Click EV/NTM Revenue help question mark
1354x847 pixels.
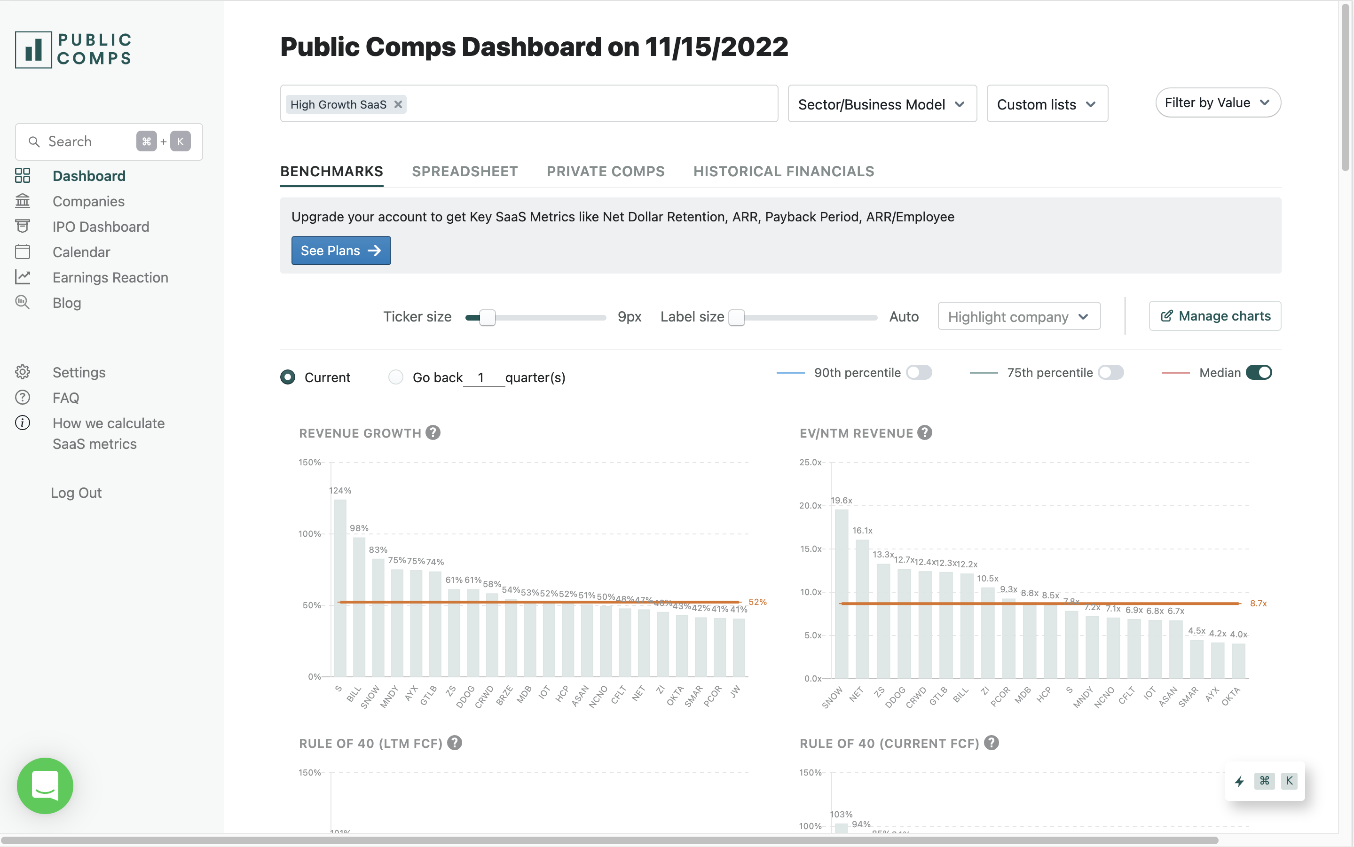[925, 433]
